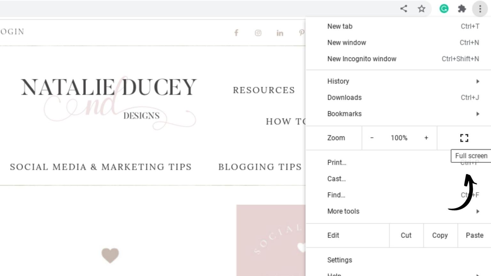Open Settings from the Chrome menu
Viewport: 491px width, 276px height.
[x=398, y=260]
